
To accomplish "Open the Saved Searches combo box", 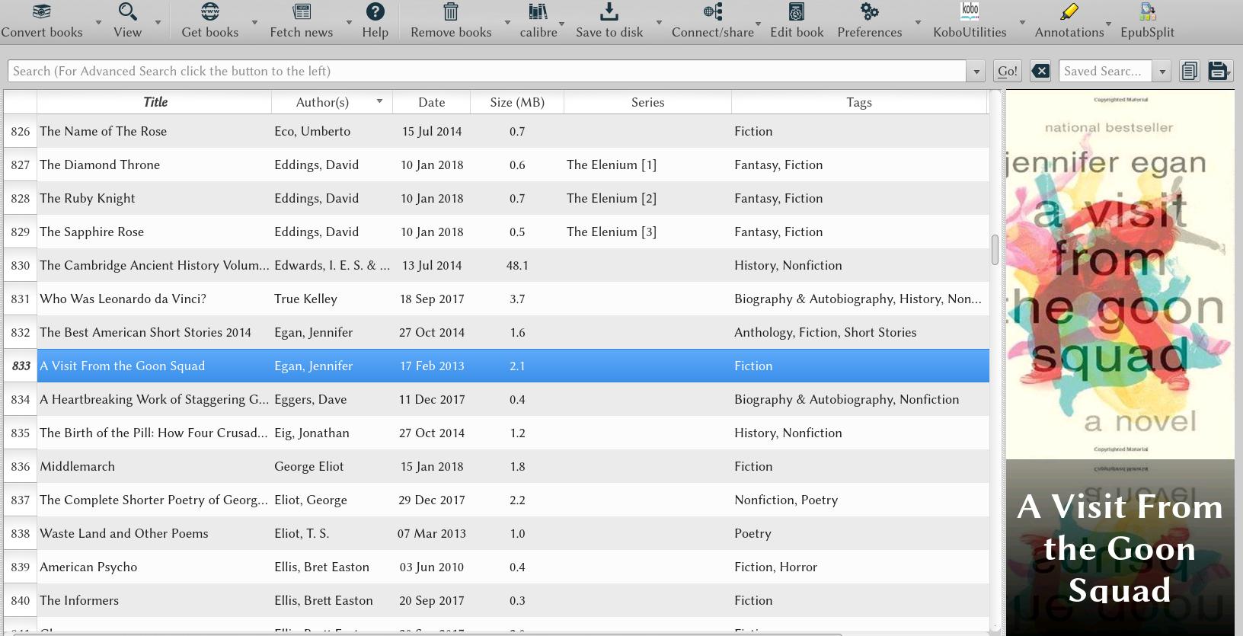I will point(1114,71).
